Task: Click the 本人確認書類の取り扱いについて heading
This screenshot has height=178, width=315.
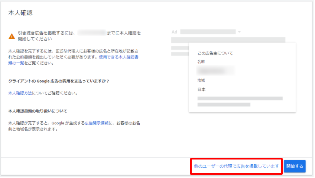Action: (x=38, y=111)
